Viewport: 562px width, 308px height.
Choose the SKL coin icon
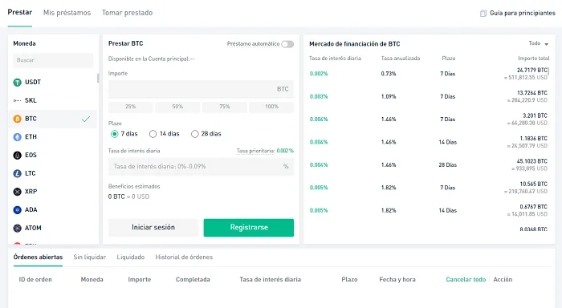click(17, 100)
